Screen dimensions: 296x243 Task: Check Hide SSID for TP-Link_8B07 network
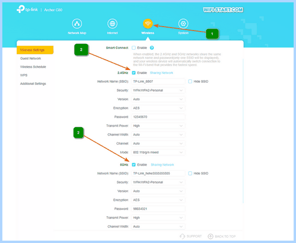pyautogui.click(x=190, y=81)
